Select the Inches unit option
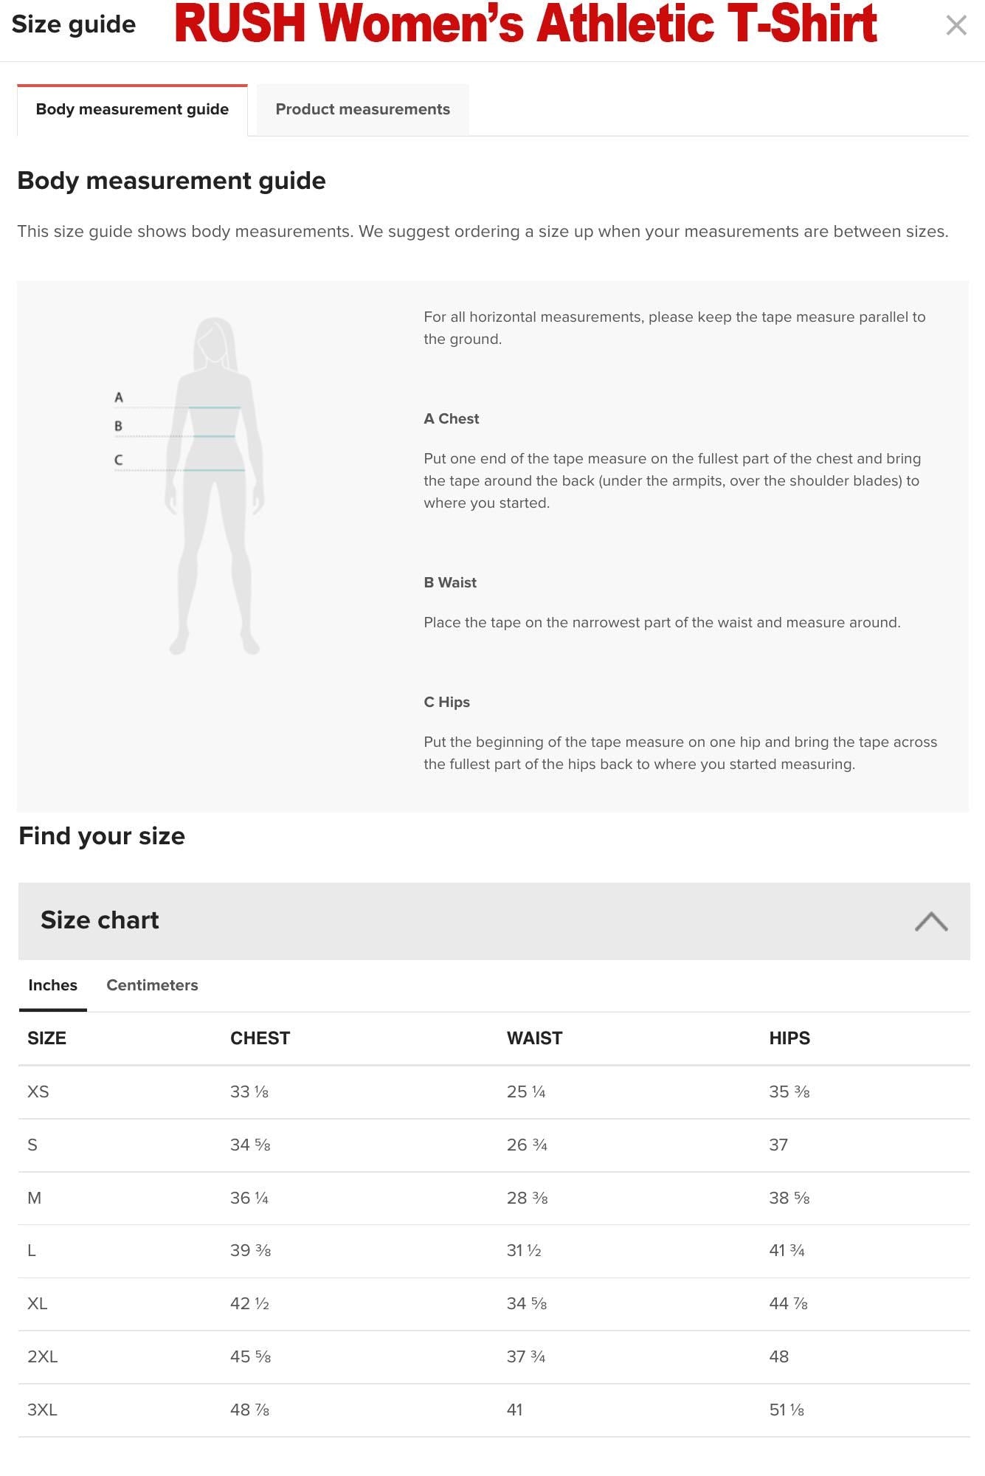 (x=52, y=984)
